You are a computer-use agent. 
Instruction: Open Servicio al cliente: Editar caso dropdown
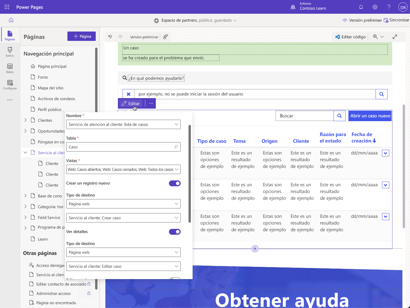(123, 266)
